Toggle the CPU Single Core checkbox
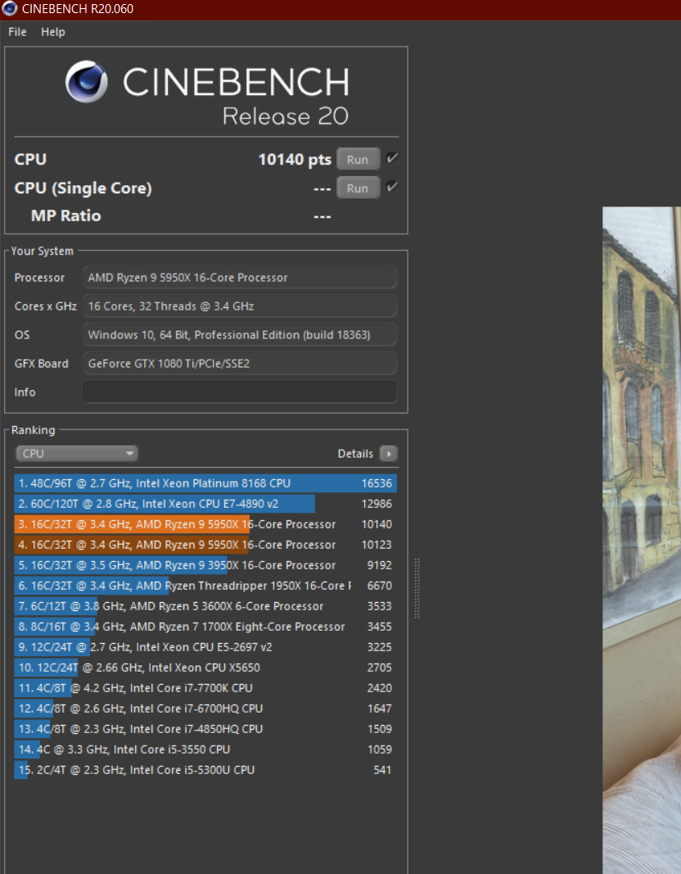The width and height of the screenshot is (681, 874). 392,187
